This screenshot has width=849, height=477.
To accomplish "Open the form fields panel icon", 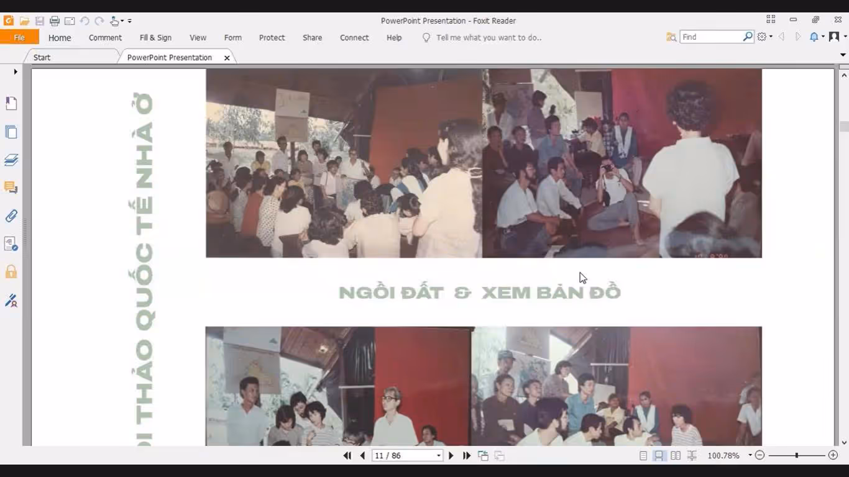I will click(11, 244).
